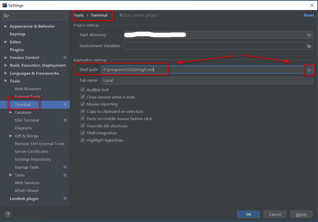318x222 pixels.
Task: Click the OK button
Action: click(248, 214)
